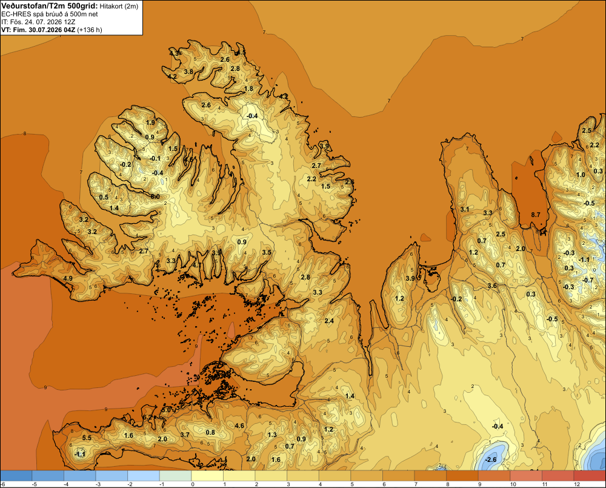Click the '(+136 h)' forecast offset
Image resolution: width=606 pixels, height=488 pixels.
click(x=90, y=30)
